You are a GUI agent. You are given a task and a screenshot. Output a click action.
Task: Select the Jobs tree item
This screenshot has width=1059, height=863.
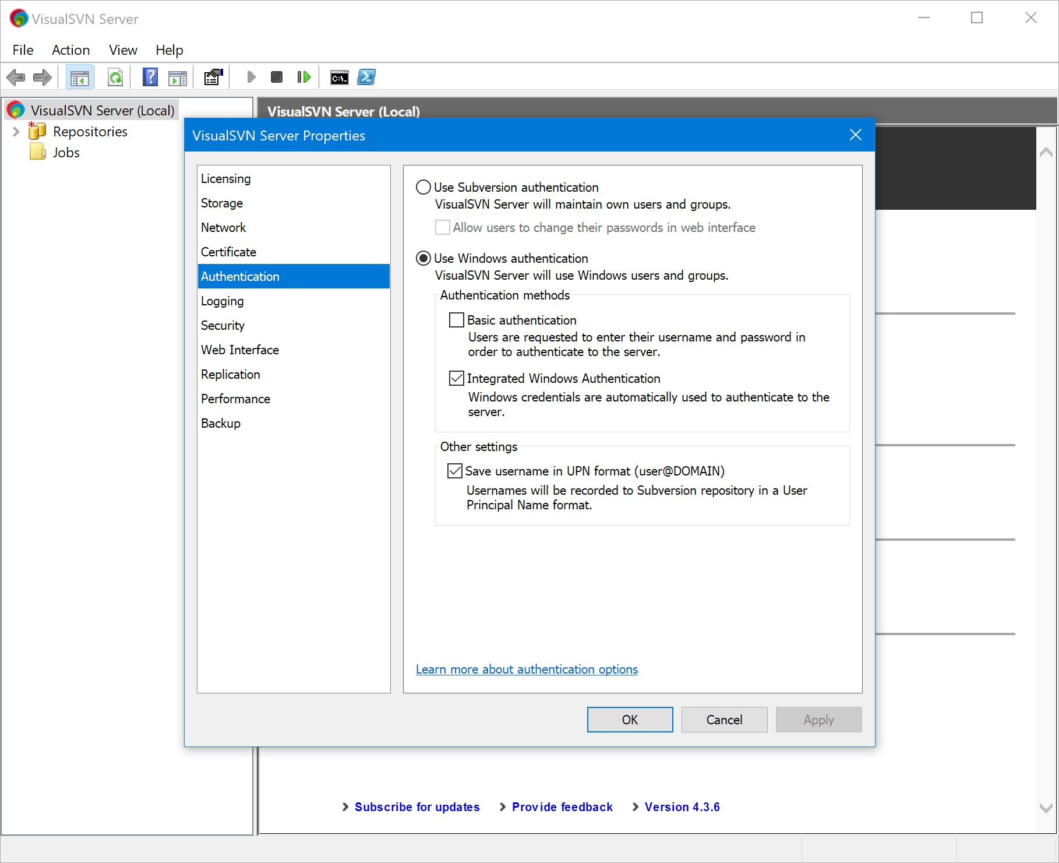[66, 153]
